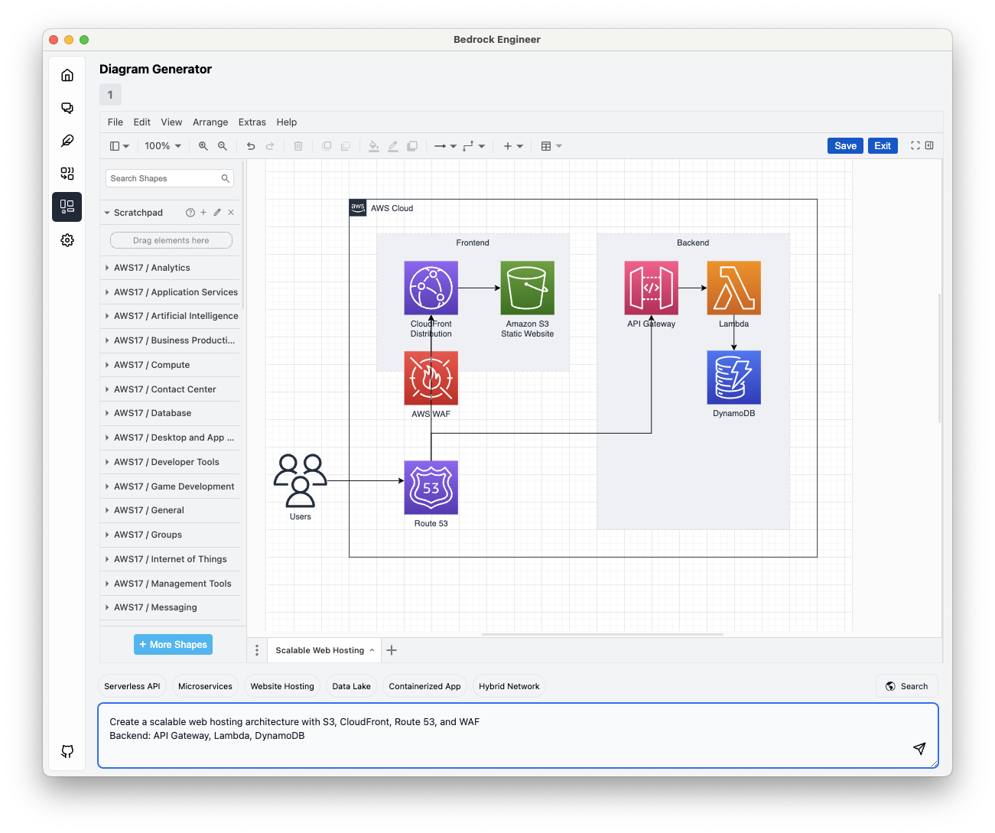Click the To Front icon
Image resolution: width=995 pixels, height=833 pixels.
tap(327, 146)
